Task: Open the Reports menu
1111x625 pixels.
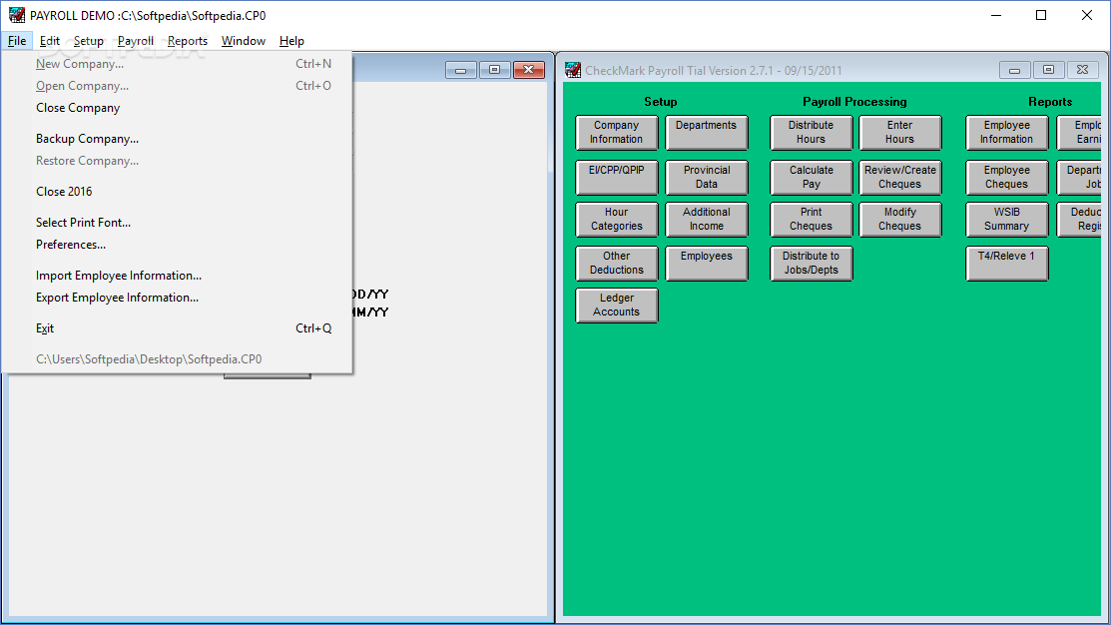Action: [187, 41]
